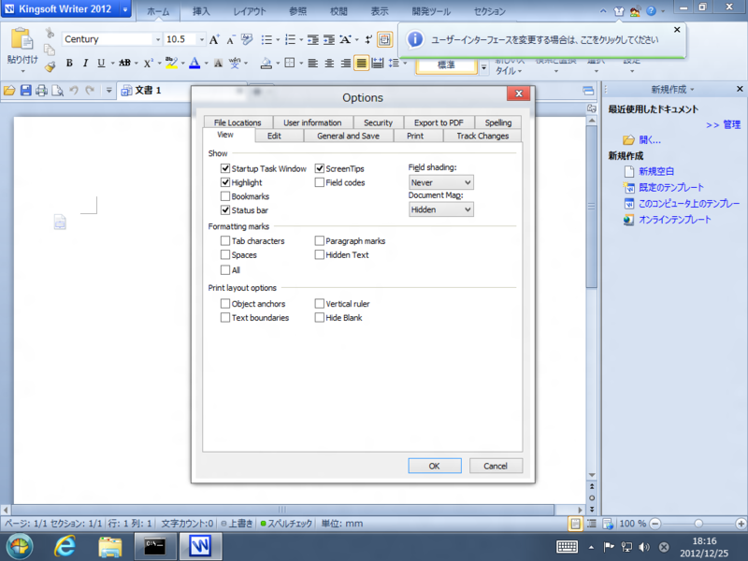This screenshot has width=748, height=561.
Task: Click the borders grid icon
Action: pyautogui.click(x=290, y=63)
